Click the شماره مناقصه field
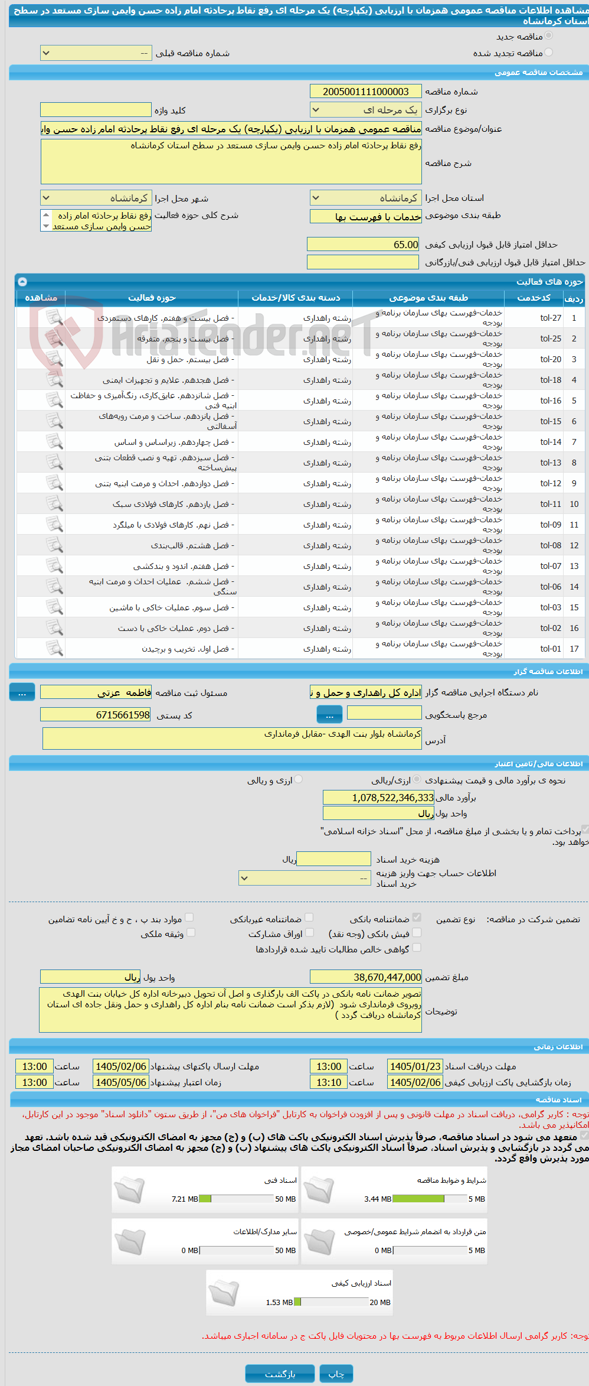This screenshot has height=1386, width=589. click(x=365, y=92)
